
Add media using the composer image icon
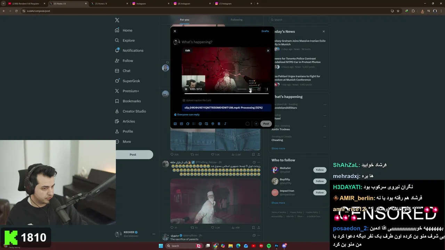tap(175, 124)
